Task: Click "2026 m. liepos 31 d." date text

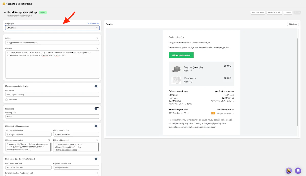Action: pos(179,113)
